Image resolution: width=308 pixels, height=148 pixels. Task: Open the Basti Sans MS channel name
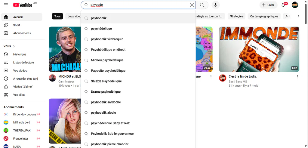point(238,82)
